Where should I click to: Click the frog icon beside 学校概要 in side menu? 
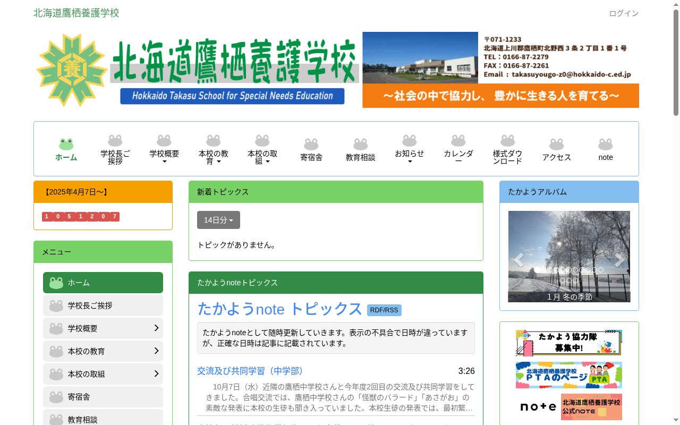[x=56, y=328]
